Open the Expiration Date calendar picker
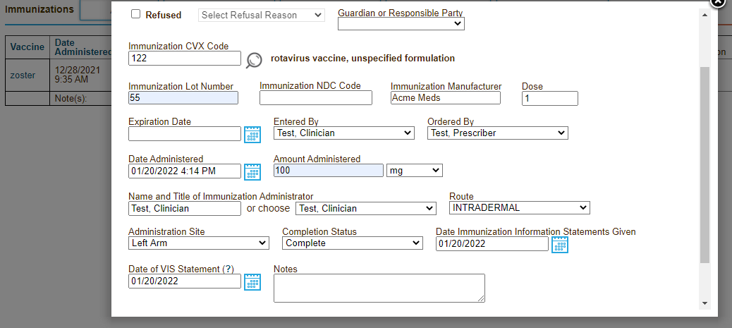The height and width of the screenshot is (328, 732). point(252,134)
